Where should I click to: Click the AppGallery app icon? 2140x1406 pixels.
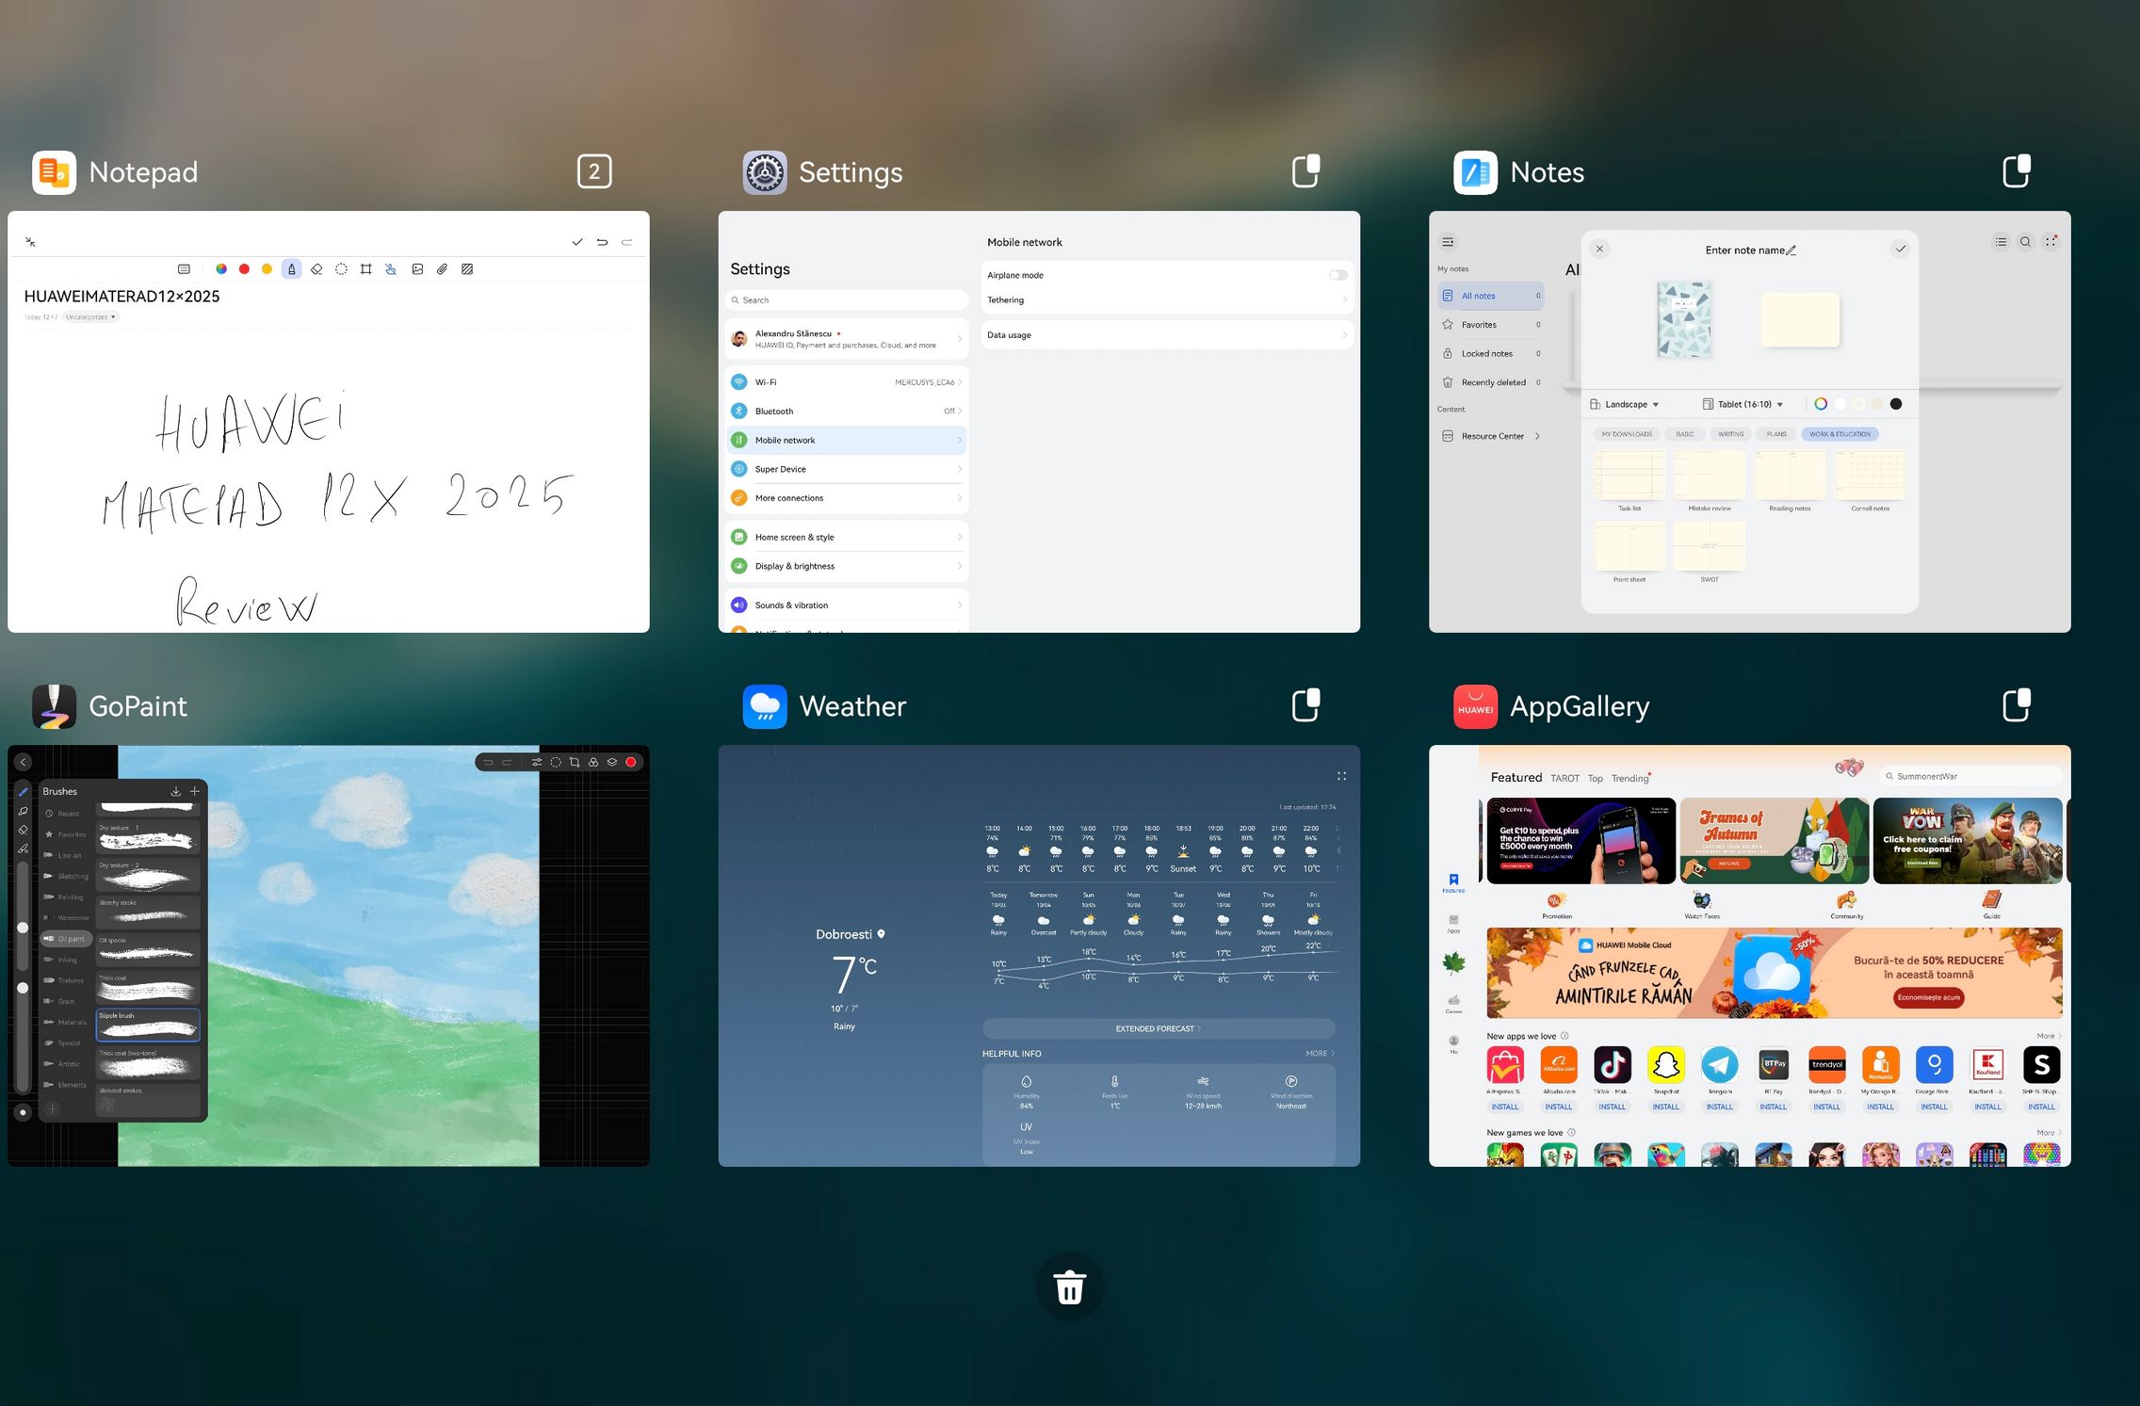[1475, 706]
